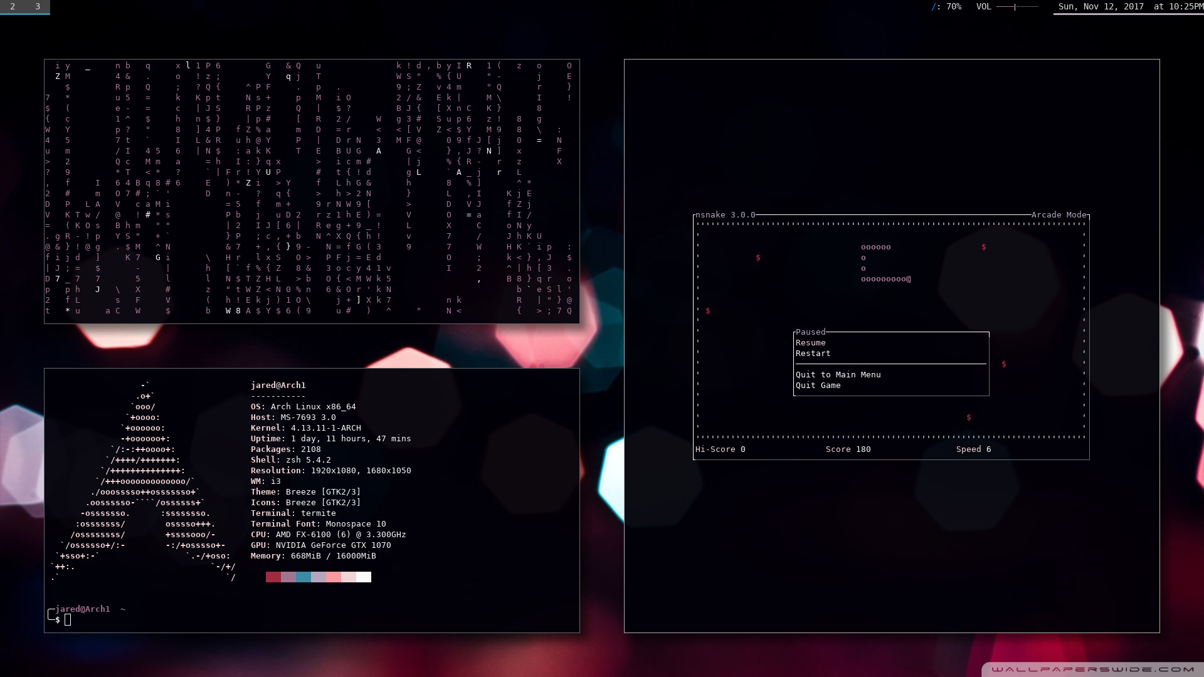
Task: Click the snake's head @ symbol
Action: point(909,279)
